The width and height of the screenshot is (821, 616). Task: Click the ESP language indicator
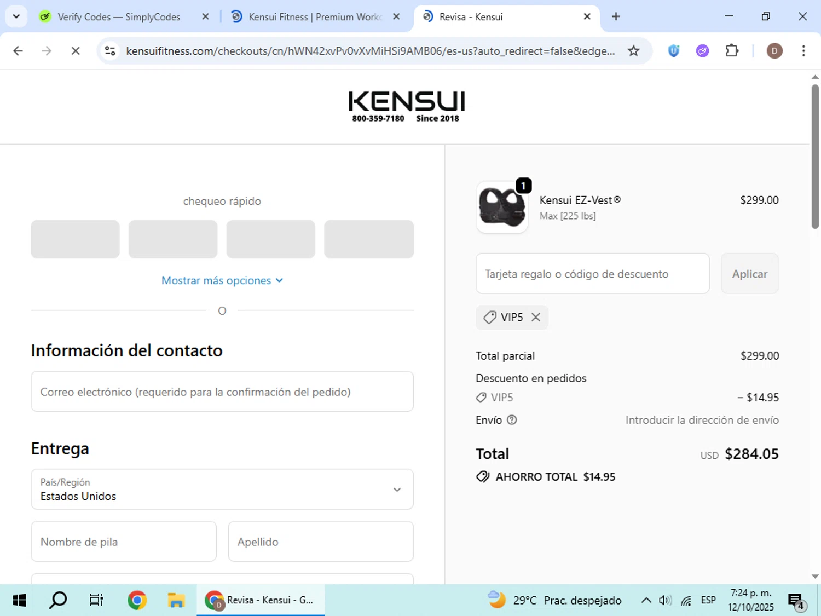[x=708, y=600]
